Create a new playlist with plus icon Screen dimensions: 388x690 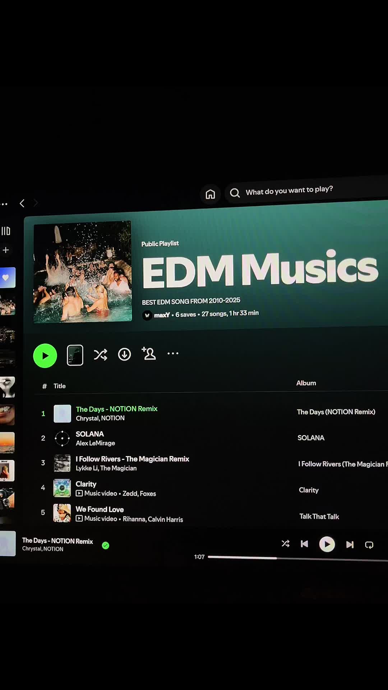[6, 250]
